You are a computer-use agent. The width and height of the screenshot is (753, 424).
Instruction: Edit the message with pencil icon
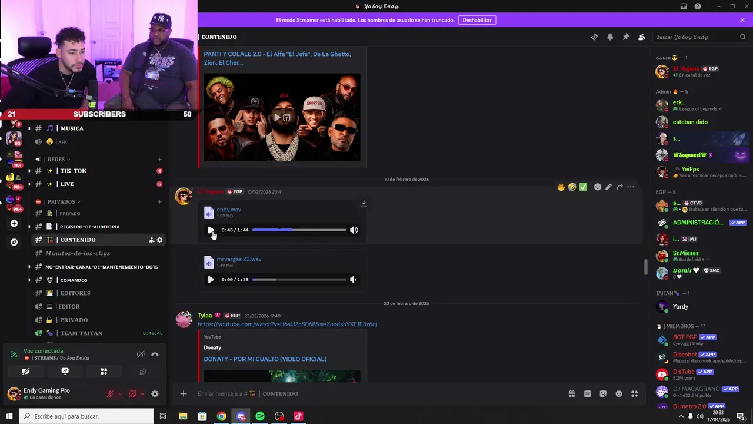[x=608, y=187]
